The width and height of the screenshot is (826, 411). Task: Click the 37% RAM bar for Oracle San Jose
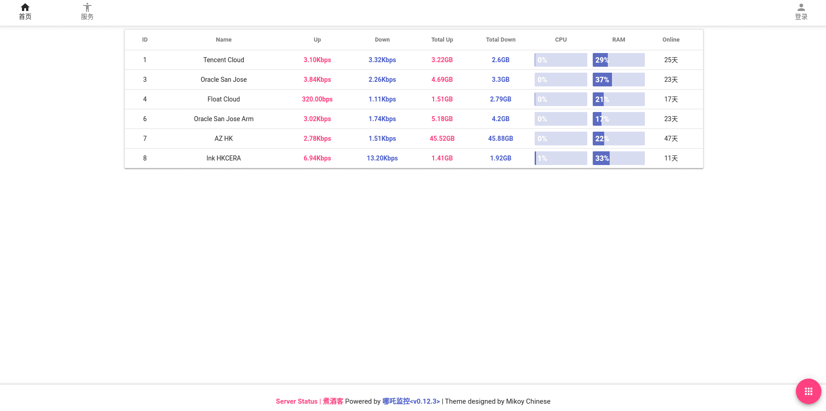(x=618, y=80)
